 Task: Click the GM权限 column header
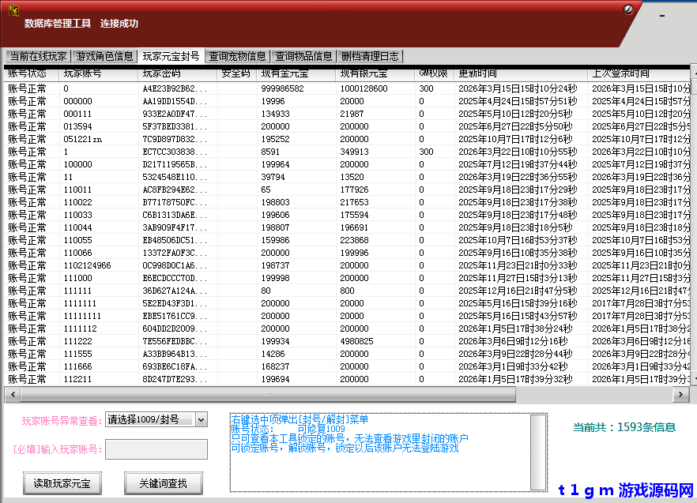click(432, 73)
